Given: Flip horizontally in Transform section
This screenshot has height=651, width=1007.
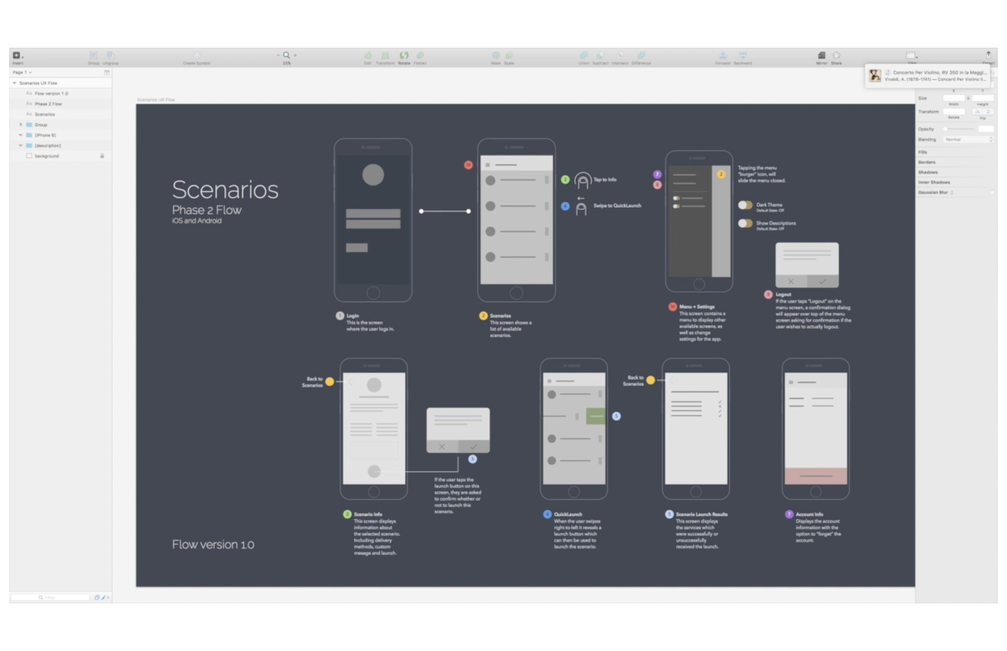Looking at the screenshot, I should (978, 112).
